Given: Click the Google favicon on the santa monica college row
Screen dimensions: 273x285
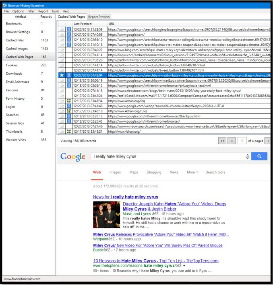Looking at the screenshot, I should click(x=69, y=39).
